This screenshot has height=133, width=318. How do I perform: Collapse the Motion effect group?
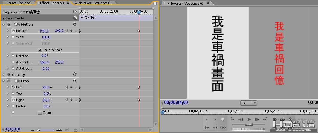[x=3, y=24]
